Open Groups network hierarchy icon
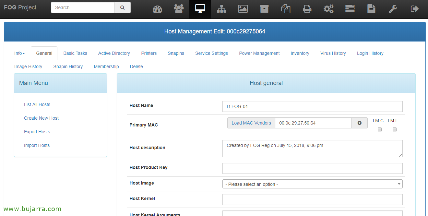428x216 pixels. point(221,9)
